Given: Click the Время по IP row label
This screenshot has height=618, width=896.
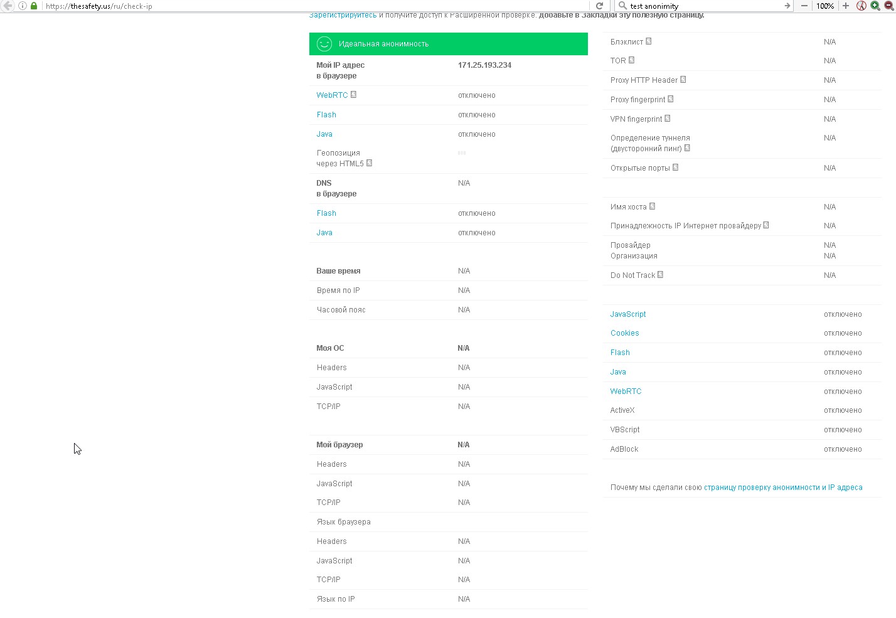Looking at the screenshot, I should 338,290.
